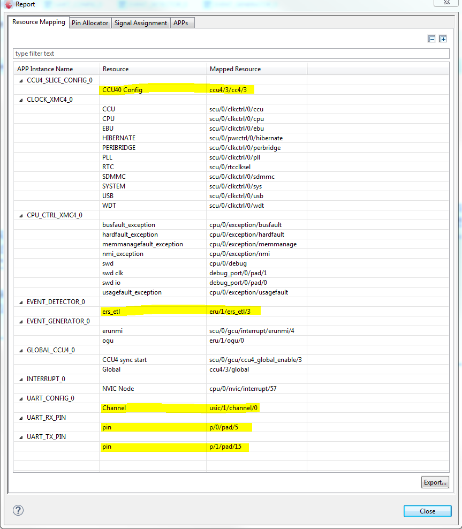Image resolution: width=462 pixels, height=529 pixels.
Task: Click scu/0/gcu/ccu4_global_enable/3 value
Action: [255, 360]
